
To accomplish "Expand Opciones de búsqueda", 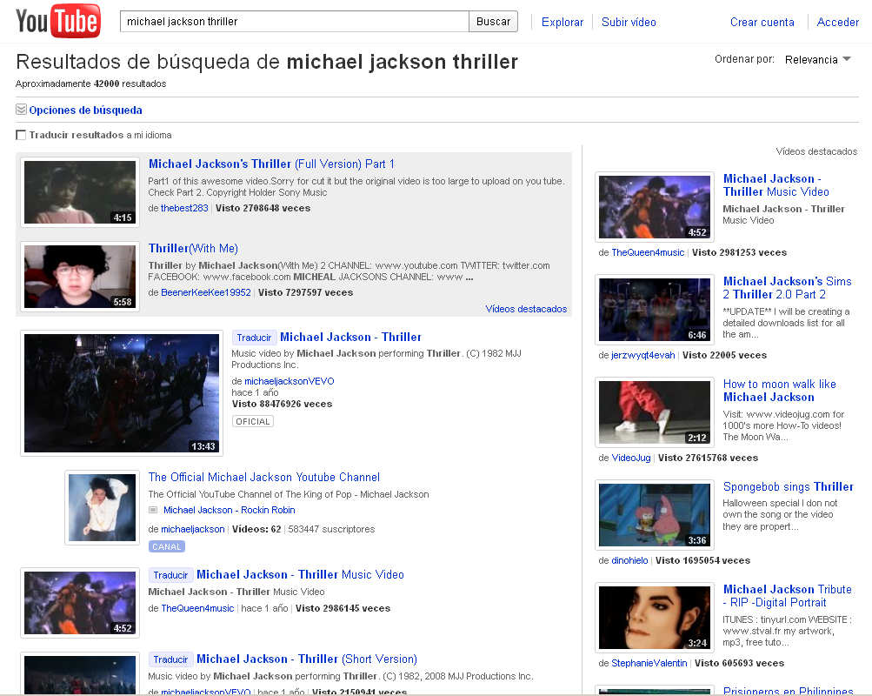I will [x=85, y=110].
